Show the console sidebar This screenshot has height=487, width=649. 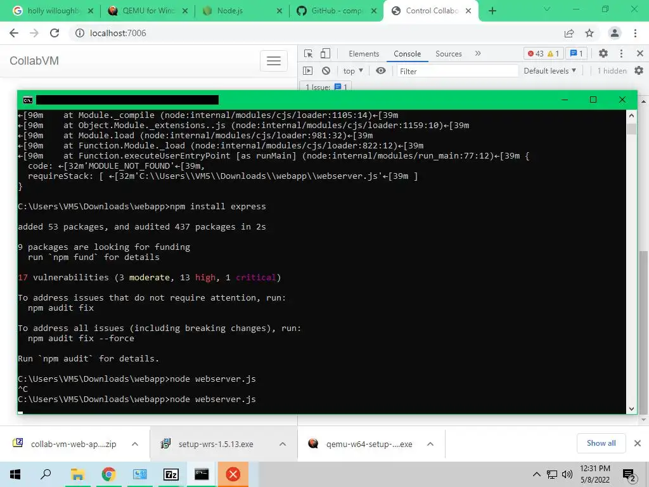click(x=307, y=71)
